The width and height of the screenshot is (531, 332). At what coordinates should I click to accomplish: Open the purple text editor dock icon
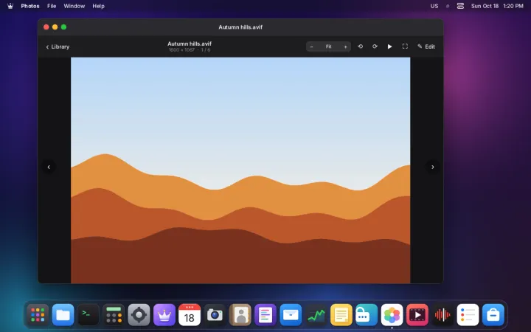pos(265,315)
